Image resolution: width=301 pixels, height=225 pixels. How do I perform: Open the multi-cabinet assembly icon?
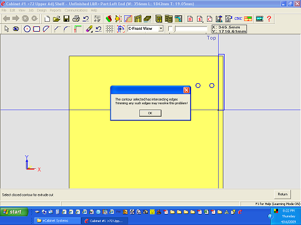(169, 19)
